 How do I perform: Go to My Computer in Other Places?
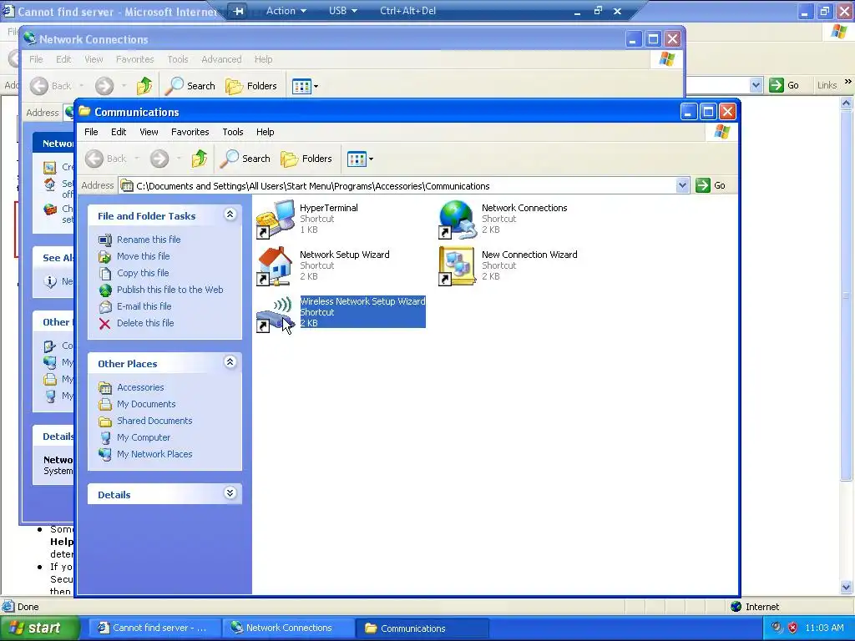click(144, 437)
